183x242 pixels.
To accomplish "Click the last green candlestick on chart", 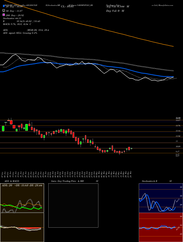I will pos(131,148).
